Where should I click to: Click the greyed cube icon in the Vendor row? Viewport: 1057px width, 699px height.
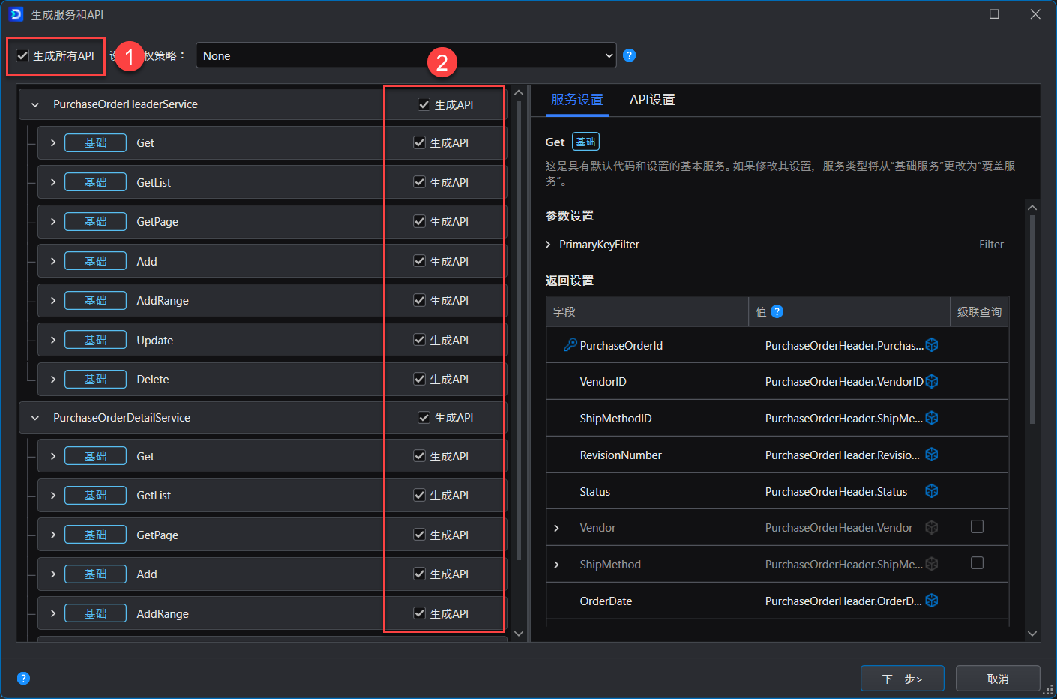932,527
